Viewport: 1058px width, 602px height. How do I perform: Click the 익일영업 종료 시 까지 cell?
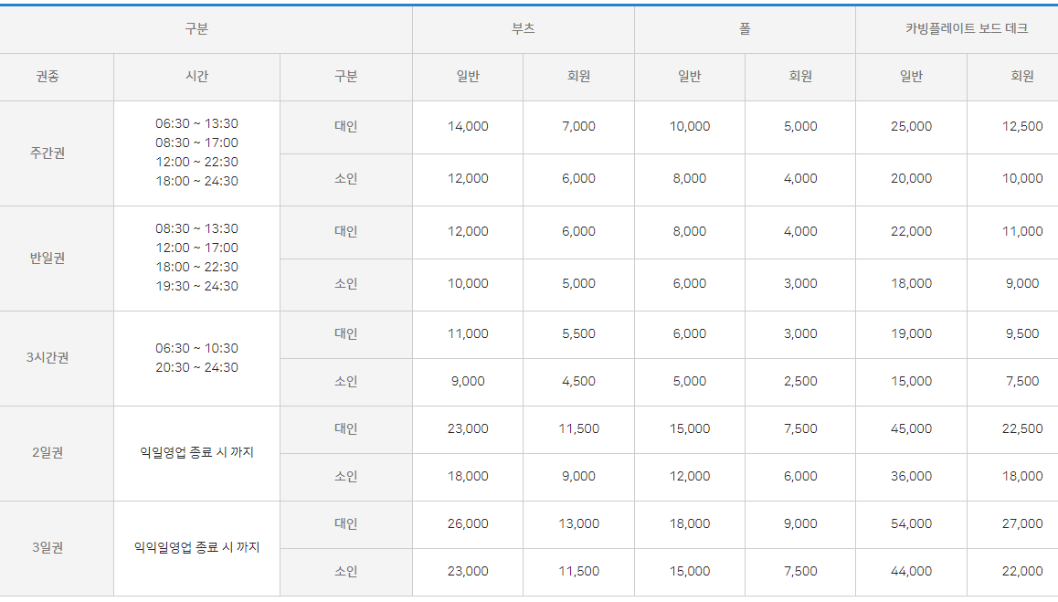click(x=197, y=453)
